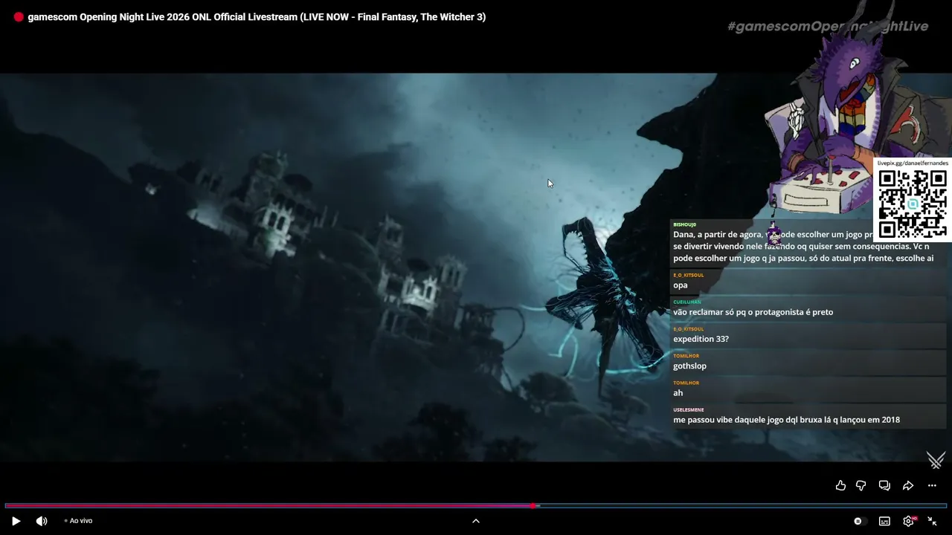Share the livestream

908,485
